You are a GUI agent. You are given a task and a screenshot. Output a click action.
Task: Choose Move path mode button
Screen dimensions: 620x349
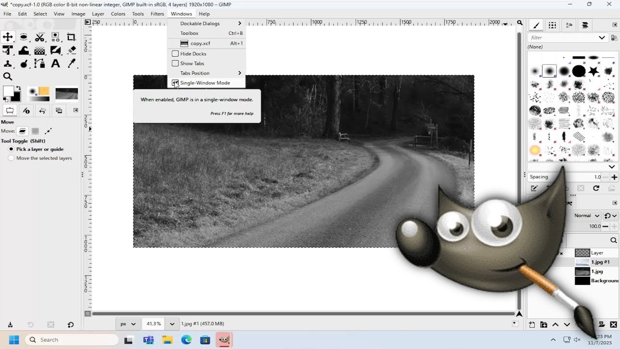coord(48,131)
